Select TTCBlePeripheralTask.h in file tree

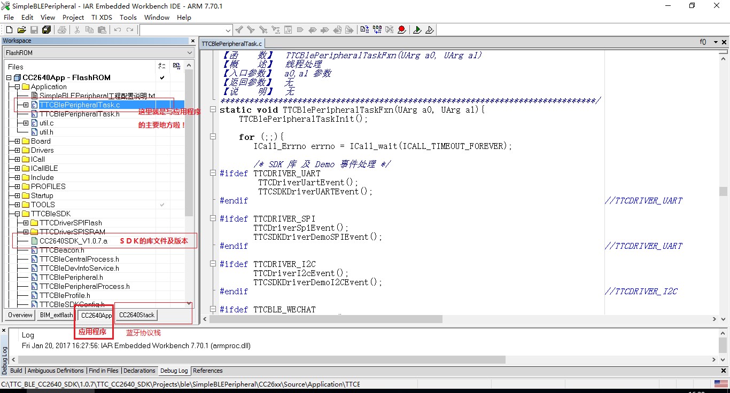click(79, 114)
